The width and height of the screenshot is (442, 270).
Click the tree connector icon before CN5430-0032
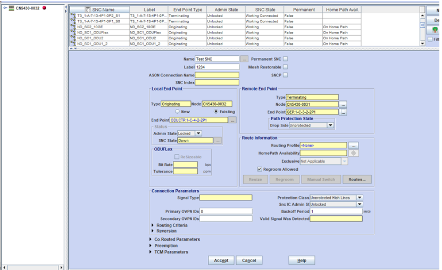tap(5, 8)
